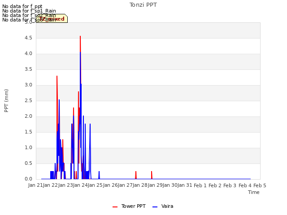Click the Jan 31 x-axis date label
This screenshot has width=287, height=215.
coord(185,185)
